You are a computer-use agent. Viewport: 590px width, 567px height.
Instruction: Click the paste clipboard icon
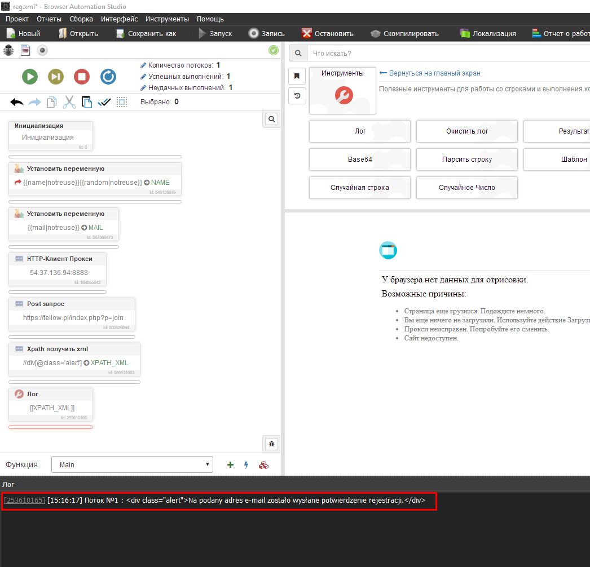tap(86, 102)
